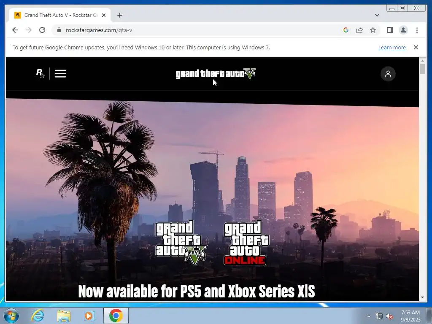Click the Rockstar Games logo icon
Image resolution: width=432 pixels, height=324 pixels.
click(x=40, y=73)
